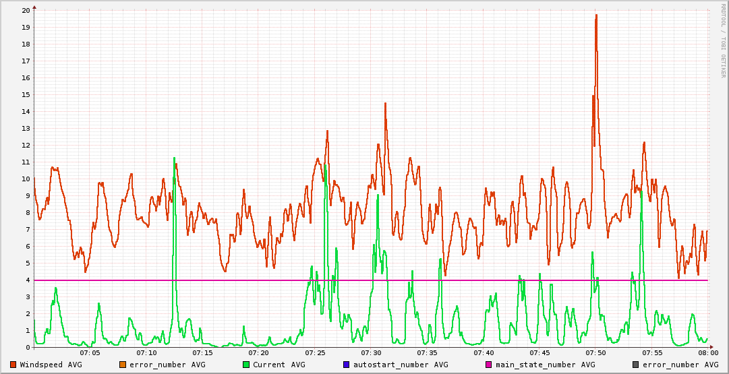This screenshot has height=374, width=729.
Task: Select the 'main_state_number AVG' legend text
Action: [x=546, y=365]
